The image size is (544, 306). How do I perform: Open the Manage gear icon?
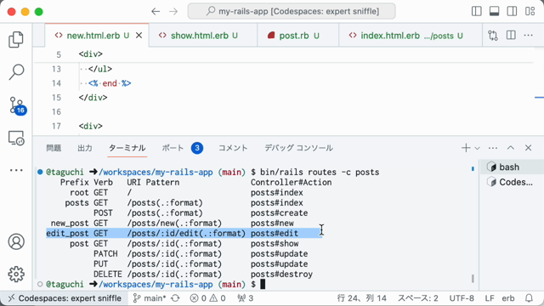click(16, 274)
